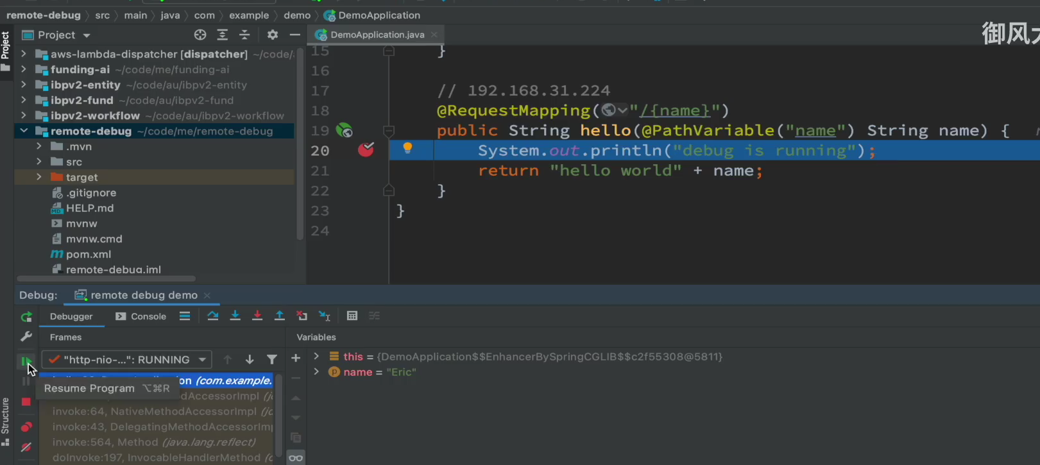
Task: Click the Trace Current Stream Chain icon
Action: pyautogui.click(x=374, y=316)
